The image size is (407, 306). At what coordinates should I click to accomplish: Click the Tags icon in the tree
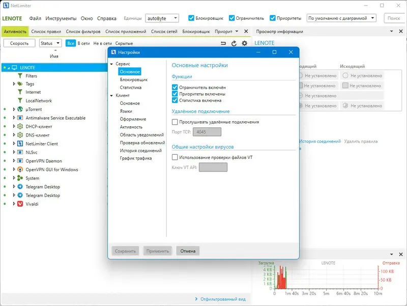coord(20,84)
